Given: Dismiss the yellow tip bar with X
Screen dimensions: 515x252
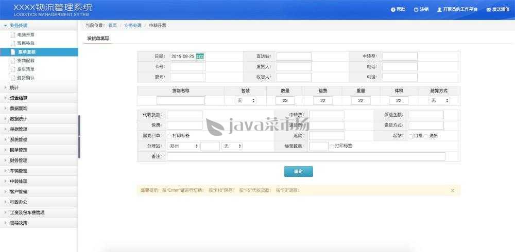Looking at the screenshot, I should pos(452,190).
